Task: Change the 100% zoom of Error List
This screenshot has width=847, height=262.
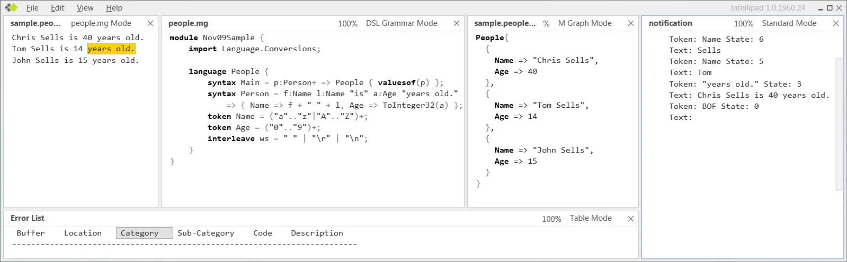Action: point(551,219)
